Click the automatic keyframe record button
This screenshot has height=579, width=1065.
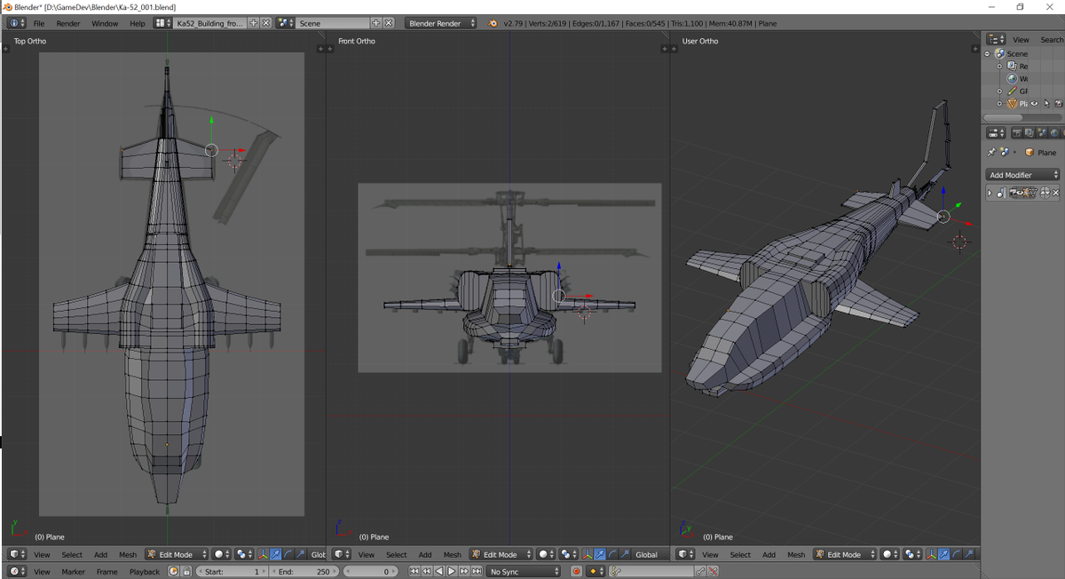click(576, 571)
